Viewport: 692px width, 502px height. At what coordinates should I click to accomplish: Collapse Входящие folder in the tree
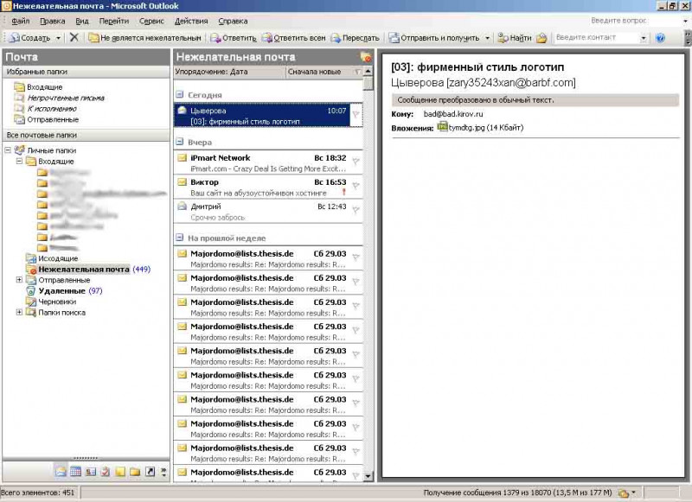point(19,162)
